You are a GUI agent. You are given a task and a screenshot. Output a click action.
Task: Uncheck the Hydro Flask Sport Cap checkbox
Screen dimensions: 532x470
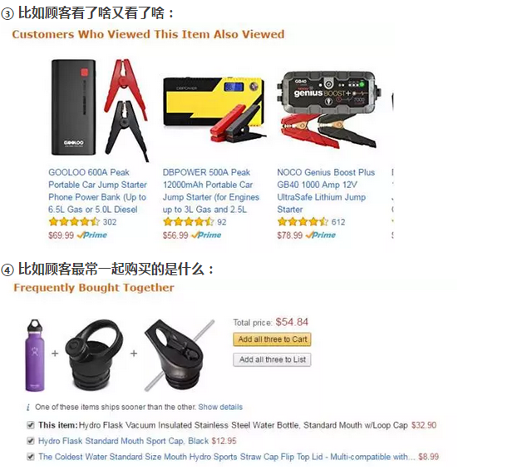tap(31, 441)
